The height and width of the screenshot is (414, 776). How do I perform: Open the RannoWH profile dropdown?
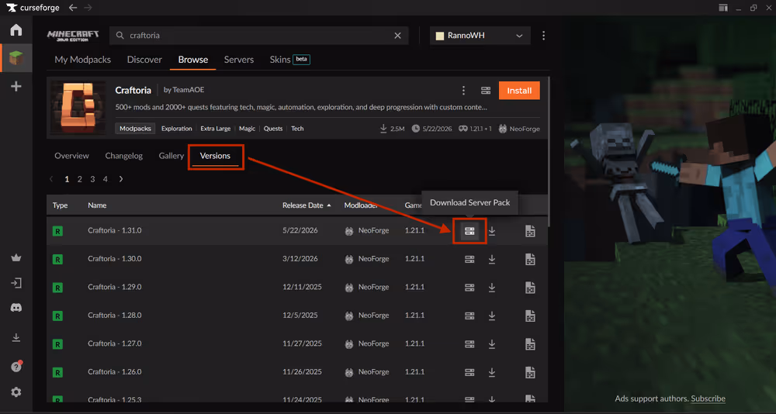click(x=480, y=36)
